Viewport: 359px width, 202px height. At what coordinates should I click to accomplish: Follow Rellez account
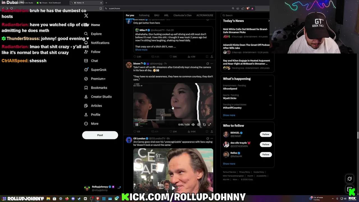(x=266, y=155)
